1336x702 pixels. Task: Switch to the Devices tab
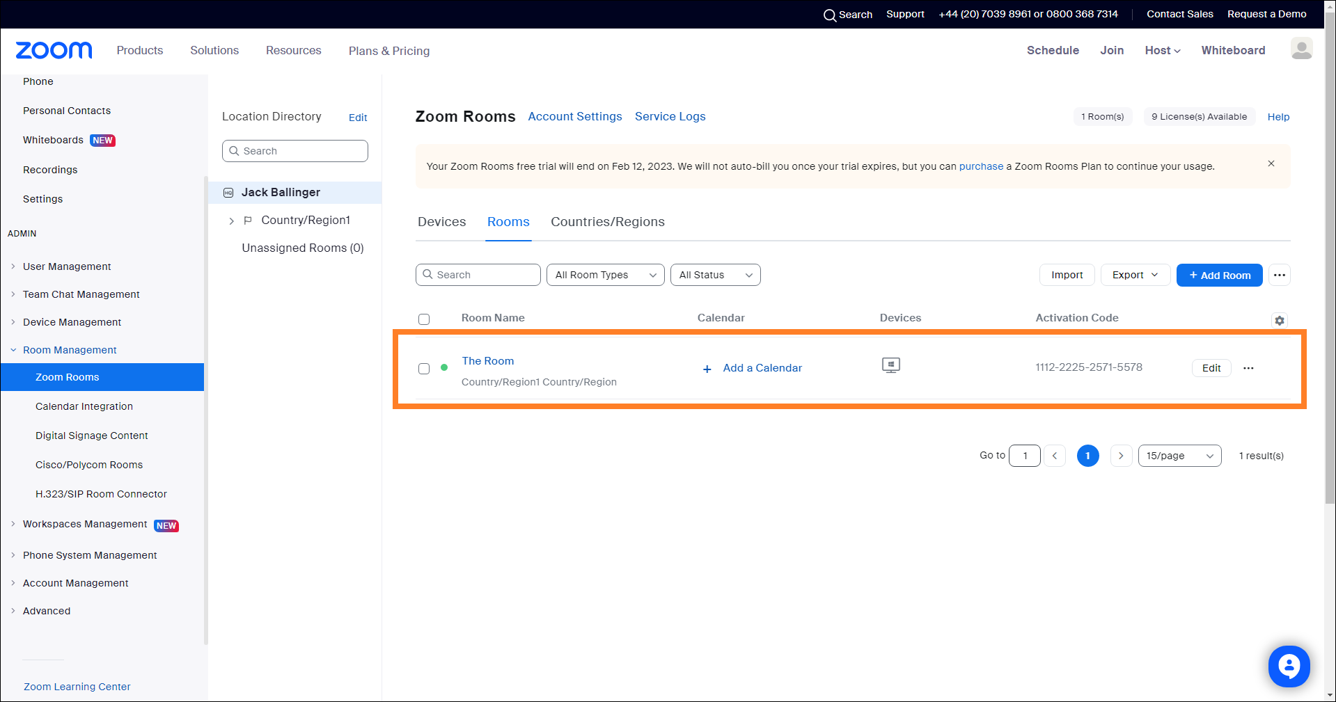[x=441, y=222]
